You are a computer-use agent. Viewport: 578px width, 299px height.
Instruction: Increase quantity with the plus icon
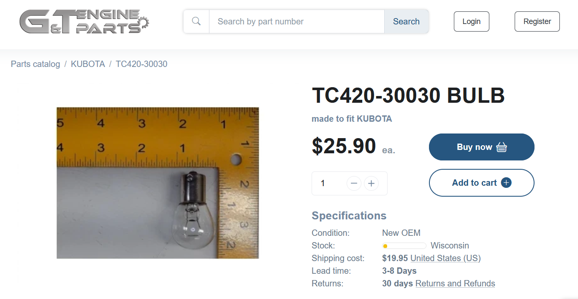point(371,184)
